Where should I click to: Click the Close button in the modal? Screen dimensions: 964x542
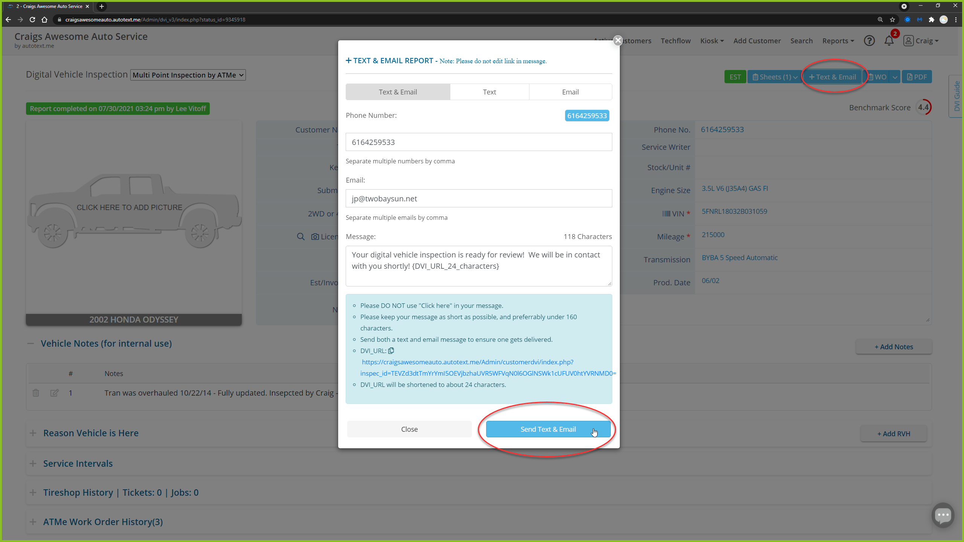[409, 429]
